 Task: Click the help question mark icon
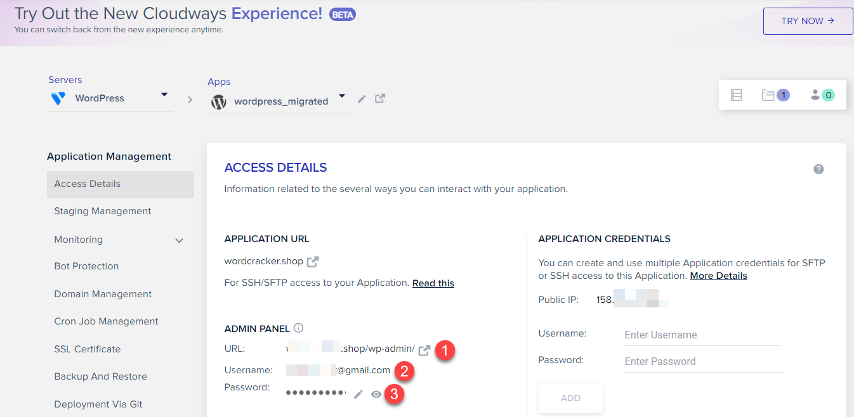[818, 169]
